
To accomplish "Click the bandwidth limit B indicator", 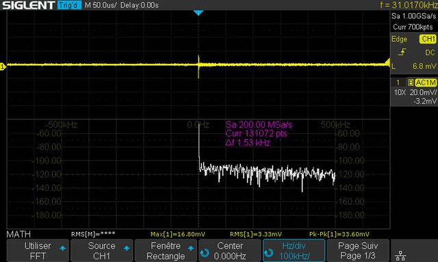I will 411,83.
